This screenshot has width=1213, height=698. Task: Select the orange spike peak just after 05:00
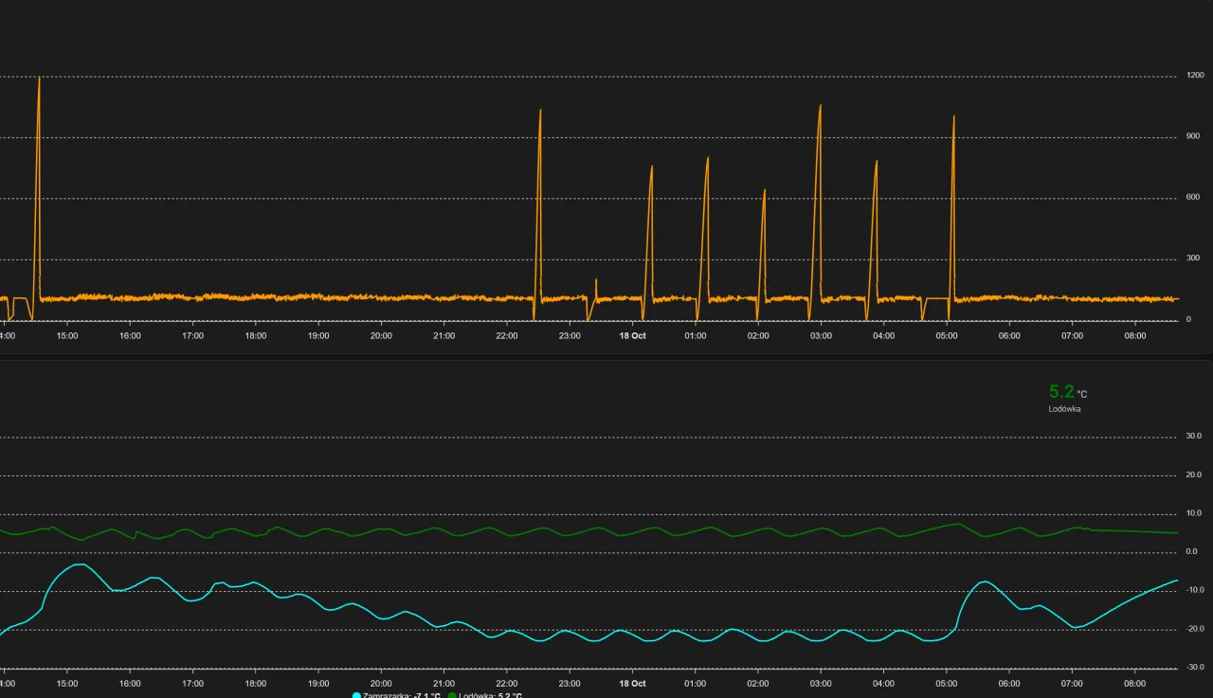coord(953,117)
